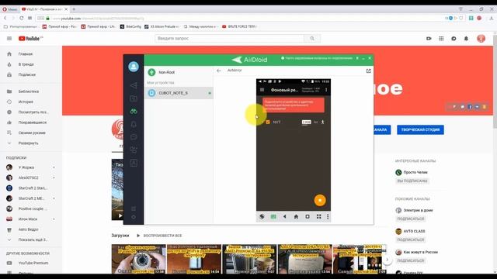The width and height of the screenshot is (497, 279).
Task: Click AirMirror rotate screen icon
Action: 262,217
